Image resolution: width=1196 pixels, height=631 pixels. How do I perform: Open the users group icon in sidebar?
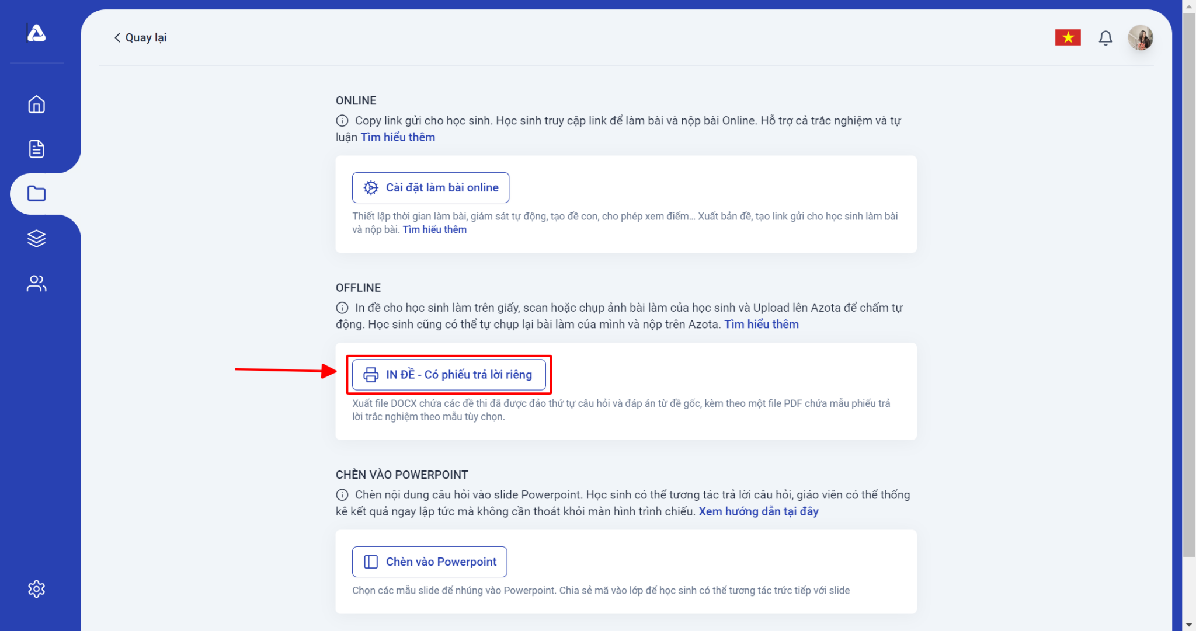36,283
